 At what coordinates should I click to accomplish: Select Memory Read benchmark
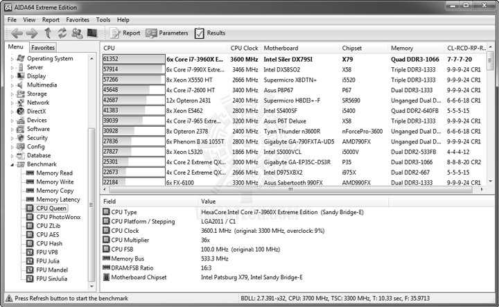(55, 173)
